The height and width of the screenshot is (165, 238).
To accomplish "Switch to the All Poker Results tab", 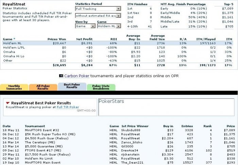I will click(x=43, y=87).
